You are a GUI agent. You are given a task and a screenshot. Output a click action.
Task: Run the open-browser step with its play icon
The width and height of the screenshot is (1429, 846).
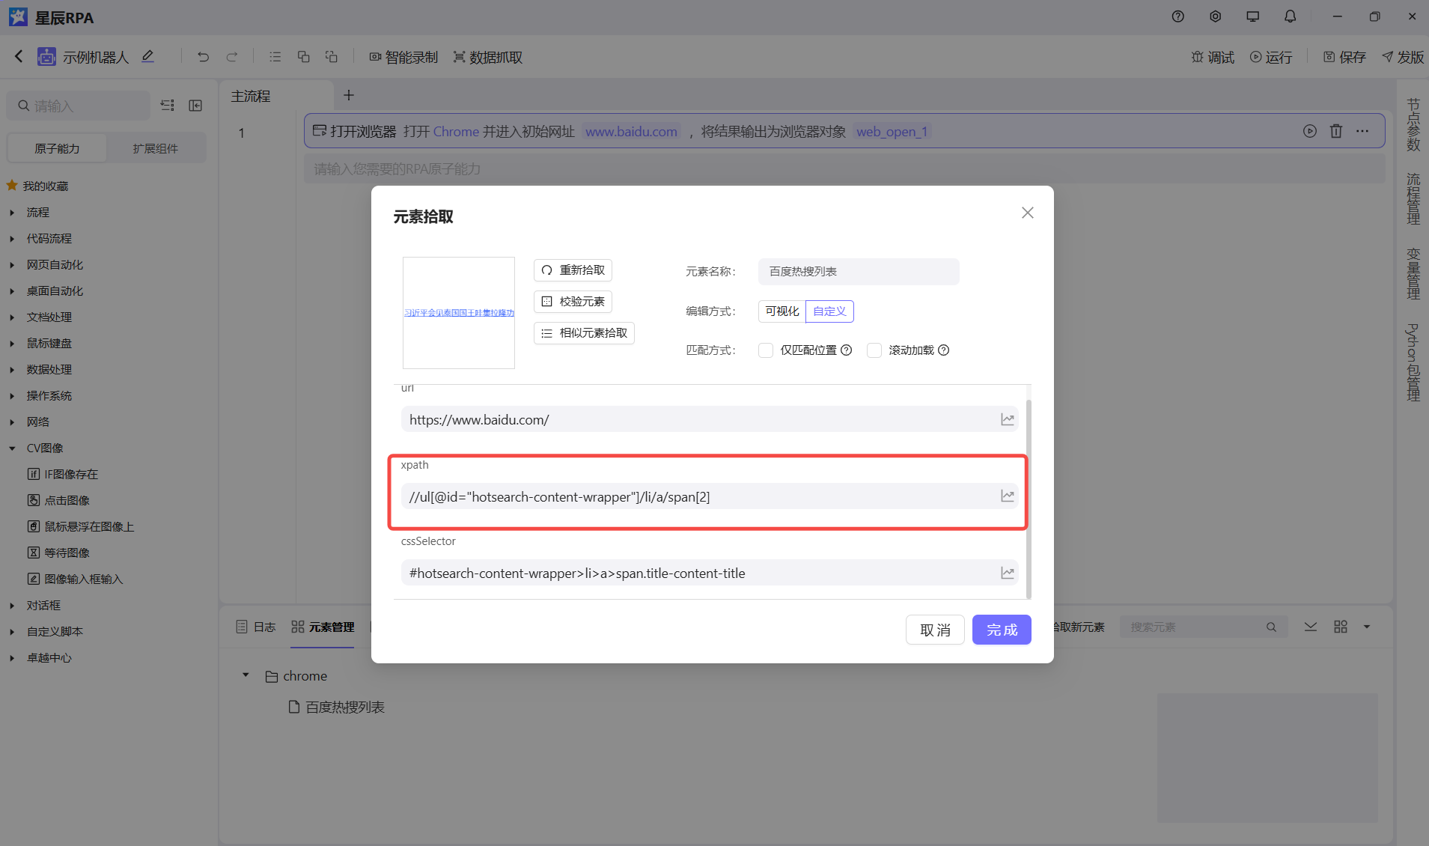(1309, 131)
